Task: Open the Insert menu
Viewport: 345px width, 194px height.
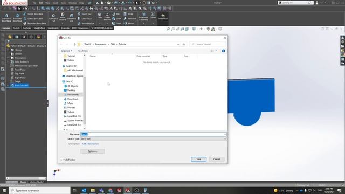Action: coord(55,3)
